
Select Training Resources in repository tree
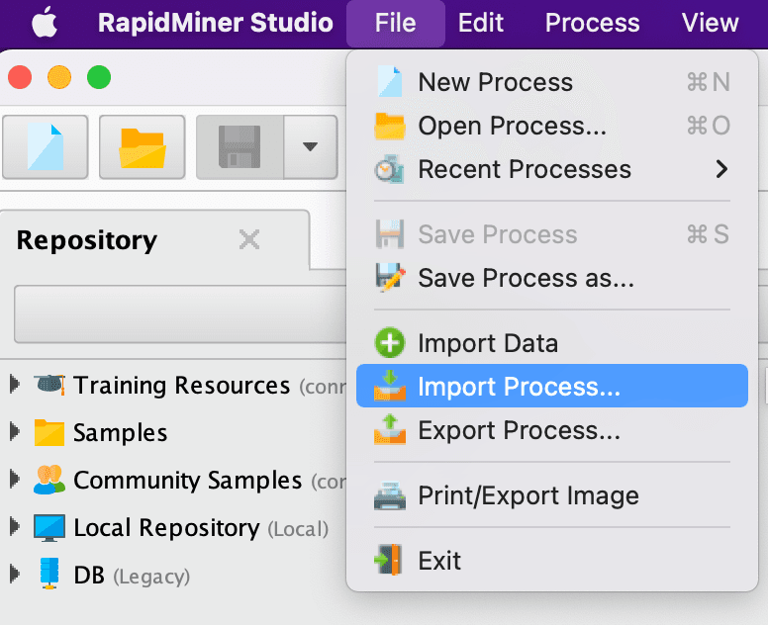click(181, 385)
